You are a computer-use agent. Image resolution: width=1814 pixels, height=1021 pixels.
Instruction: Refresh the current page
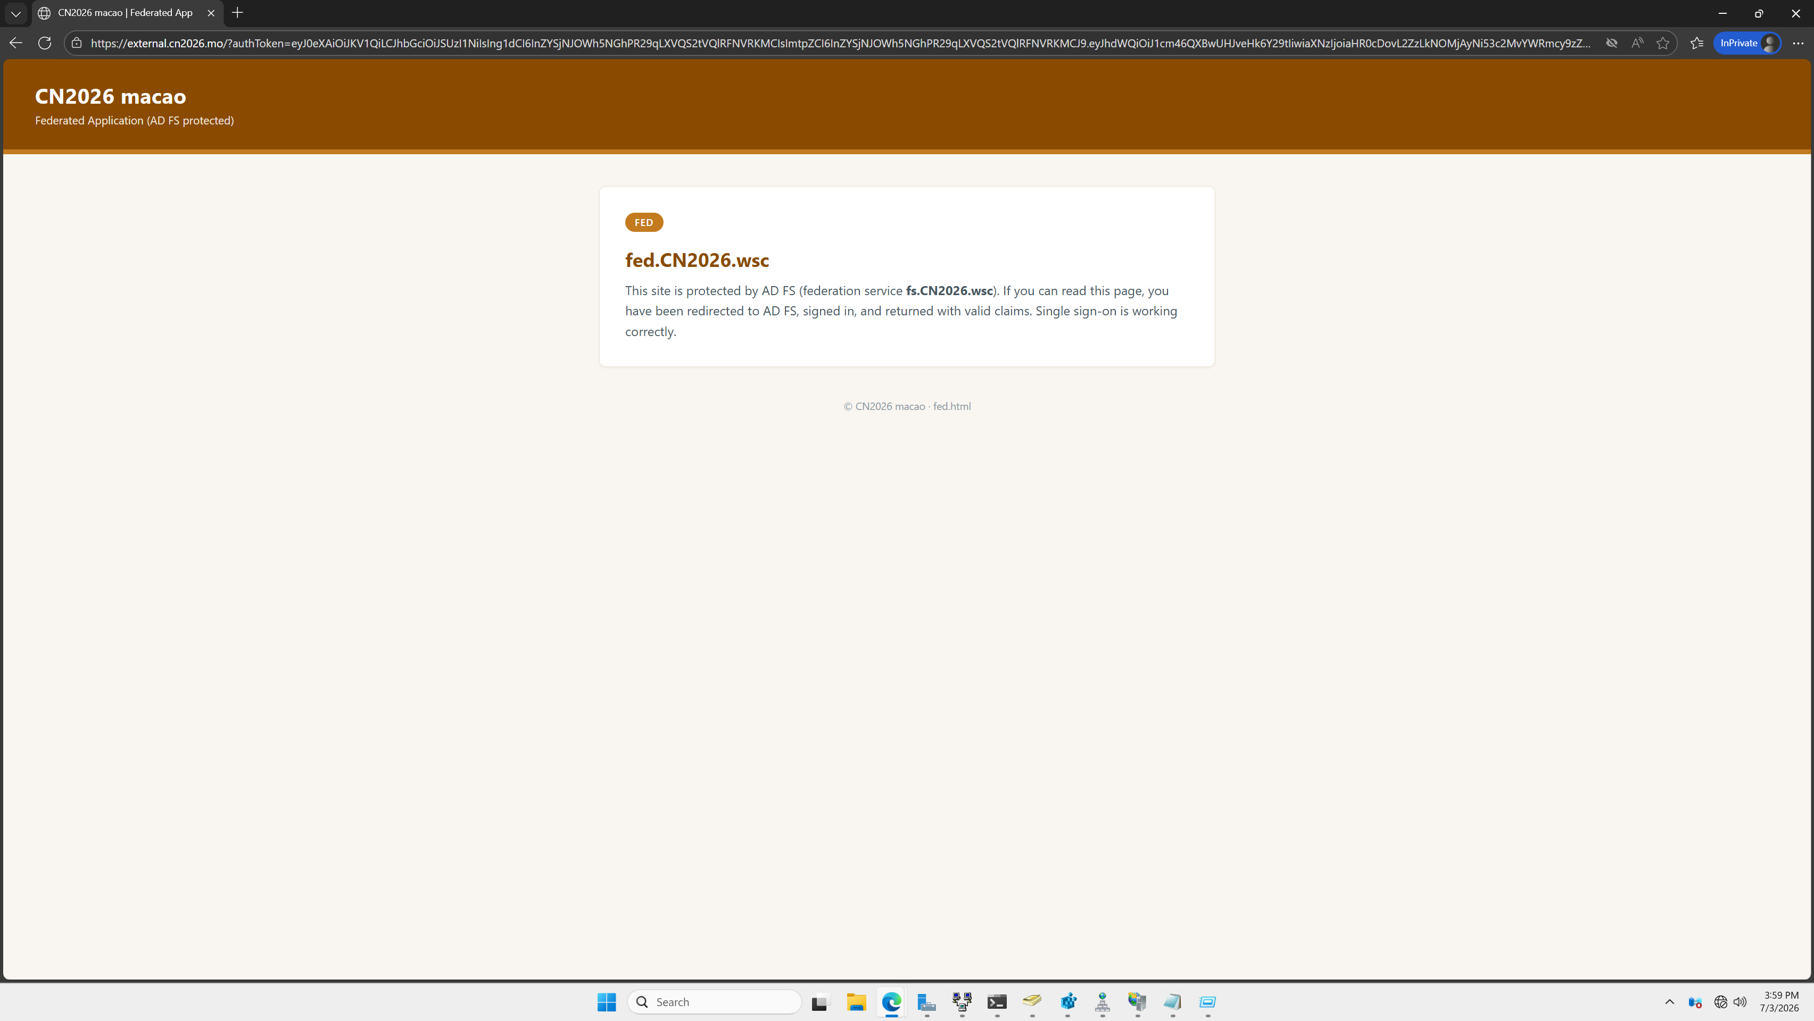click(x=44, y=43)
